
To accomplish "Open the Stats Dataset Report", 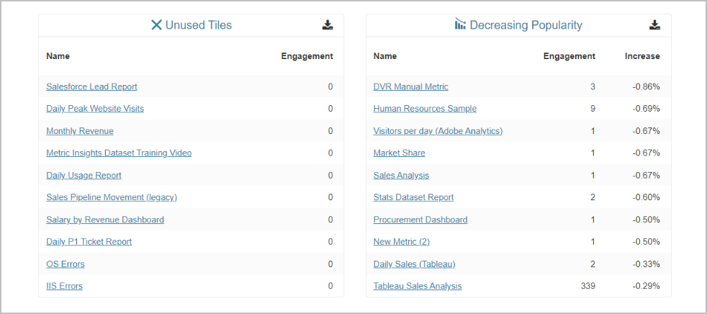I will click(x=413, y=197).
